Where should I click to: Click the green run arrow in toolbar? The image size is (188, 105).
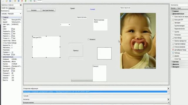(26, 1)
